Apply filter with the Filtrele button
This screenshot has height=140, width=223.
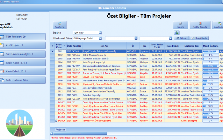181,38
